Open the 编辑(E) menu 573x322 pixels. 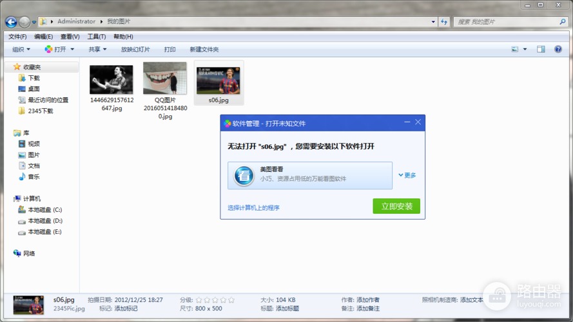point(43,37)
